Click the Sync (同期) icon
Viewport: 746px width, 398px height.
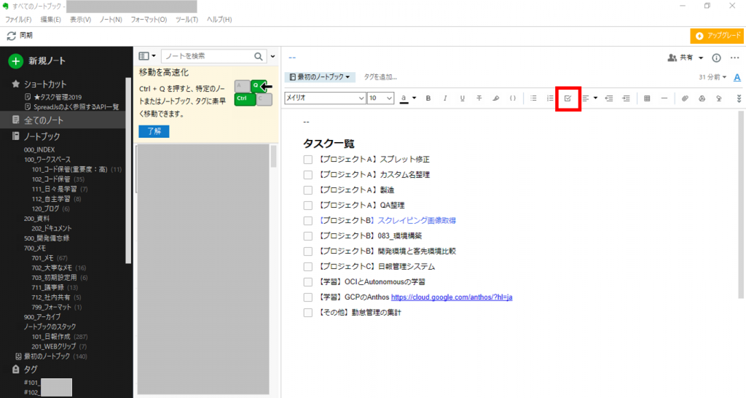(12, 36)
